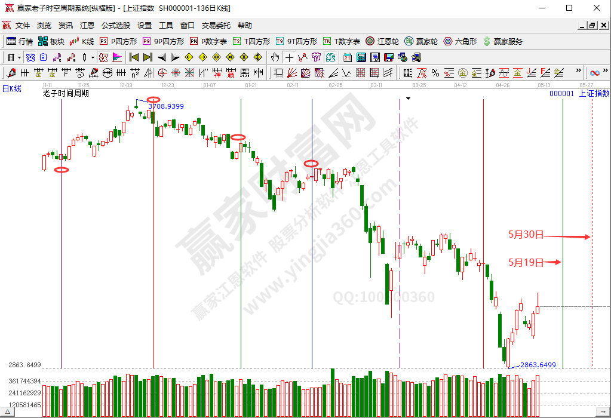Open the 板块 sector view
Screen dimensions: 611x418
tap(51, 41)
